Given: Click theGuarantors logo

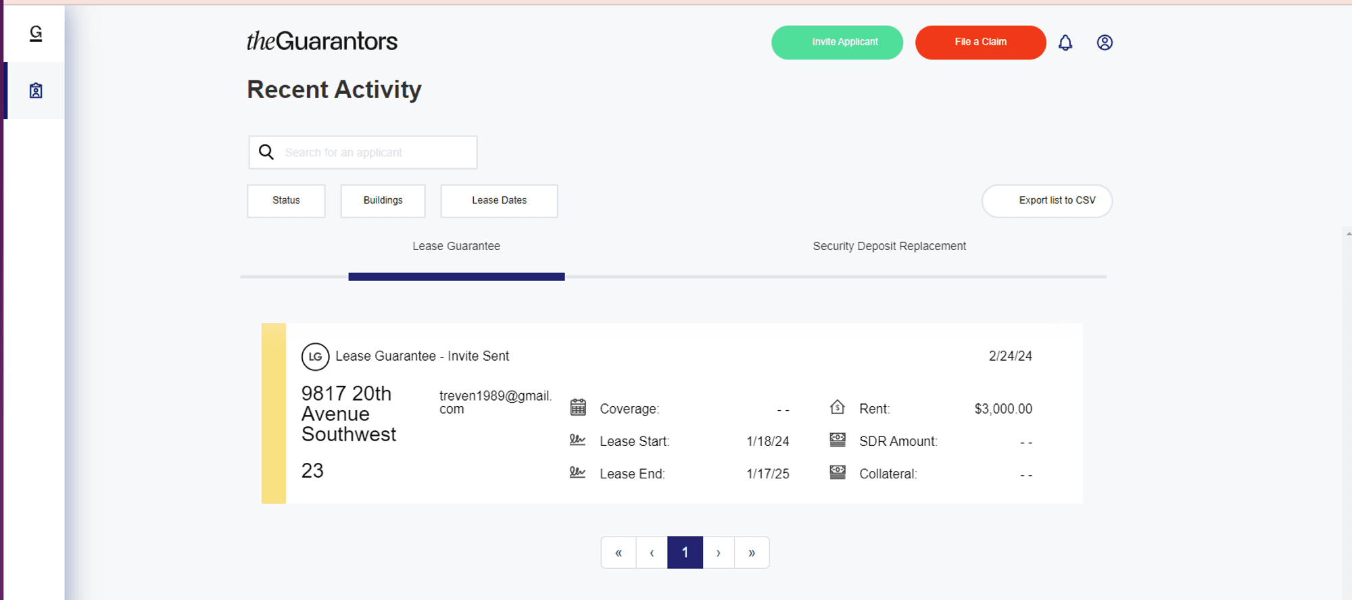Looking at the screenshot, I should click(x=322, y=41).
